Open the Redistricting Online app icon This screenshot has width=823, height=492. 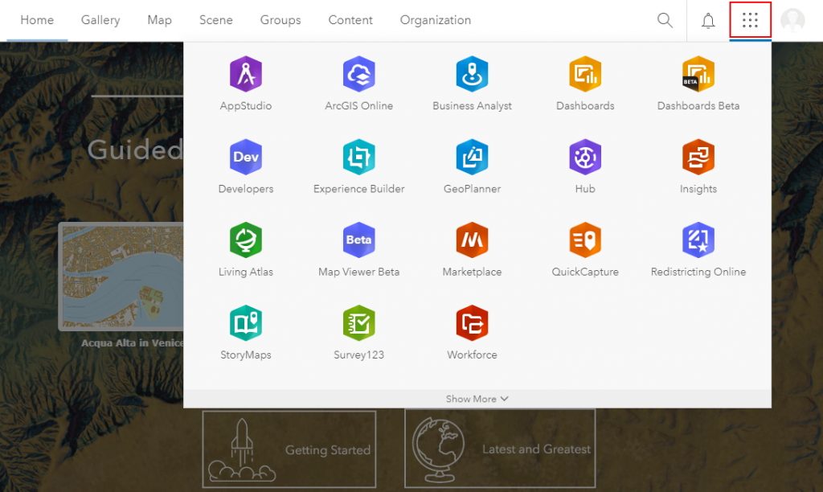pos(698,240)
